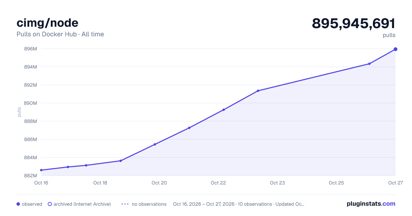The height and width of the screenshot is (216, 412).
Task: Click the 'observed' legend label
Action: (32, 204)
